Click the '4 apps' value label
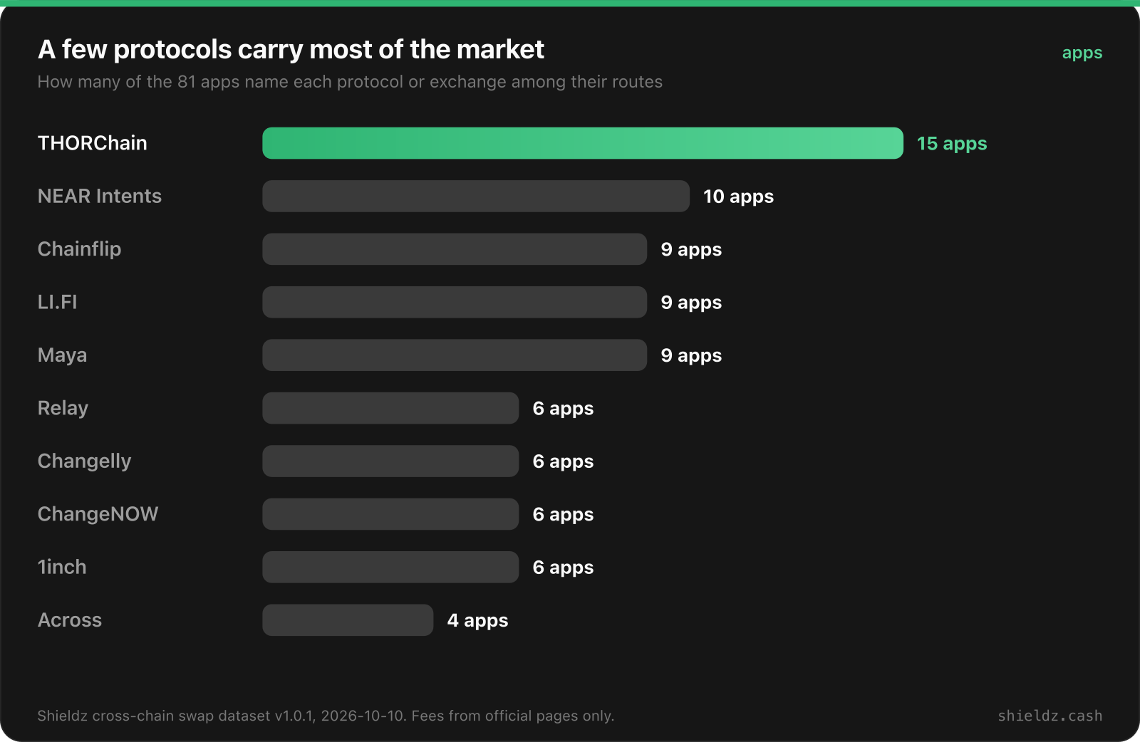Viewport: 1140px width, 742px height. (x=477, y=621)
